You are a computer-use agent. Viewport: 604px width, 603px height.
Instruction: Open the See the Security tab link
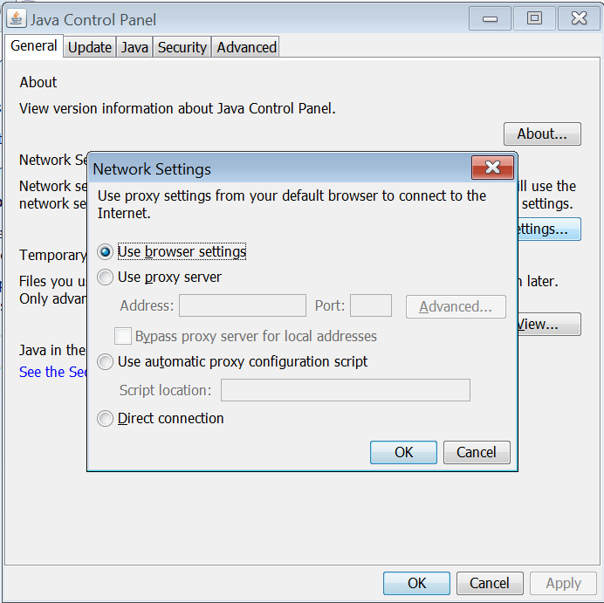click(53, 372)
